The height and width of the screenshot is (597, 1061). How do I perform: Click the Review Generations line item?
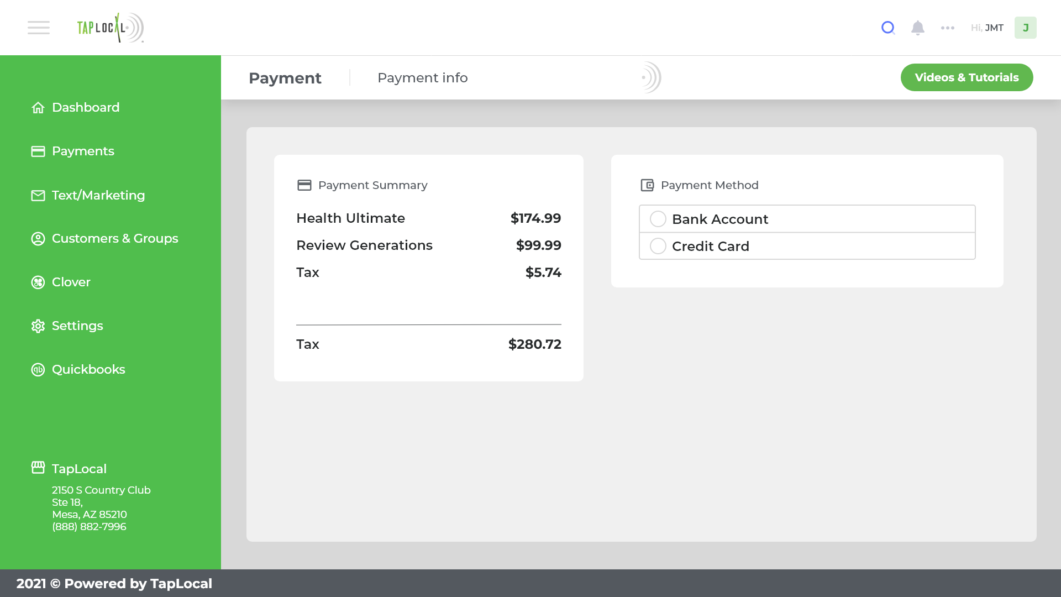coord(365,245)
